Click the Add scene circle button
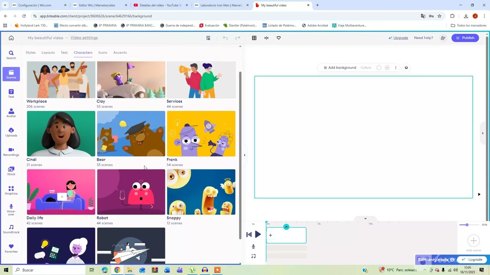The height and width of the screenshot is (275, 490). 474,241
